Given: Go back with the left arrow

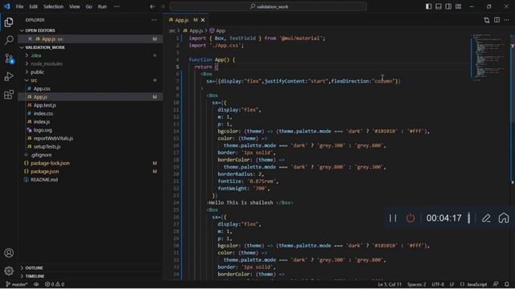Looking at the screenshot, I should pyautogui.click(x=152, y=6).
